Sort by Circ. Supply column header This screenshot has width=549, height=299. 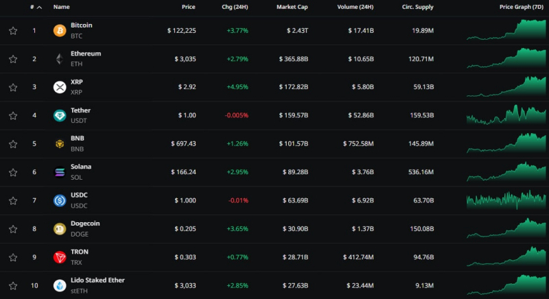(x=417, y=7)
